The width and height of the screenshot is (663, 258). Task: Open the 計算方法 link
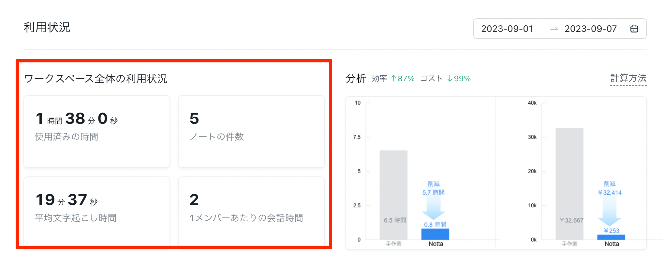pyautogui.click(x=628, y=78)
